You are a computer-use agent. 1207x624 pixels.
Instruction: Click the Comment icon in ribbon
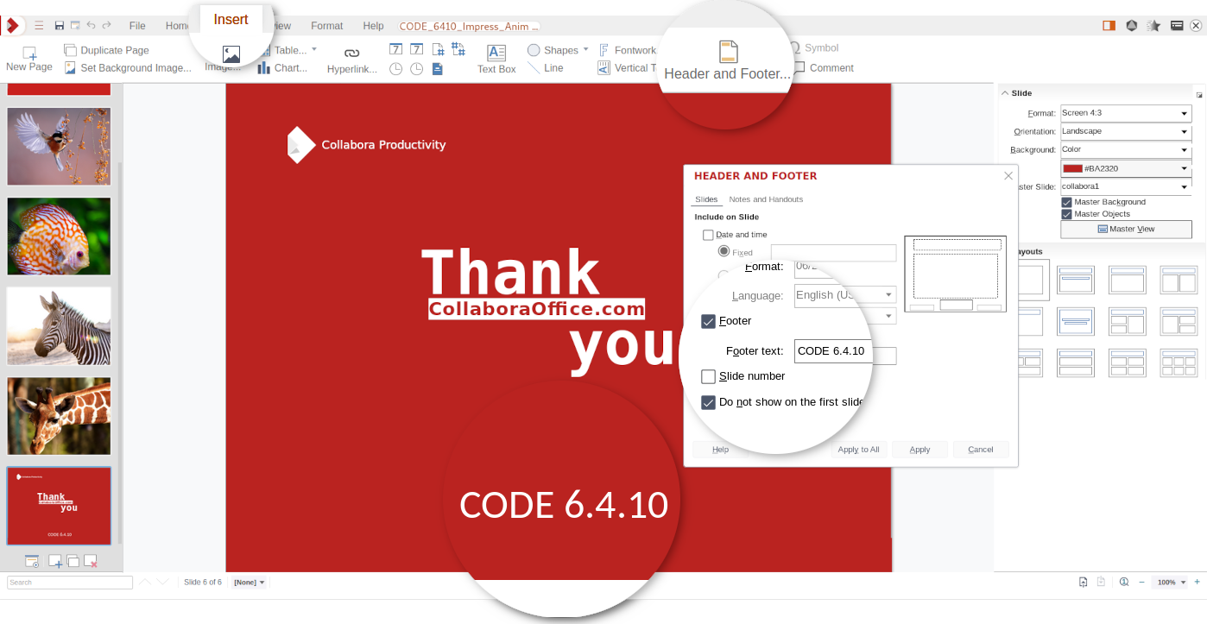[800, 67]
